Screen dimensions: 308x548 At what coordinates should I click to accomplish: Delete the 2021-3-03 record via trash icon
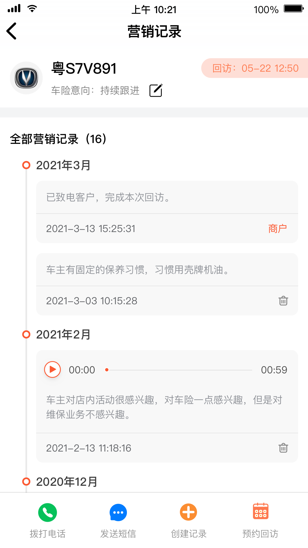click(283, 301)
